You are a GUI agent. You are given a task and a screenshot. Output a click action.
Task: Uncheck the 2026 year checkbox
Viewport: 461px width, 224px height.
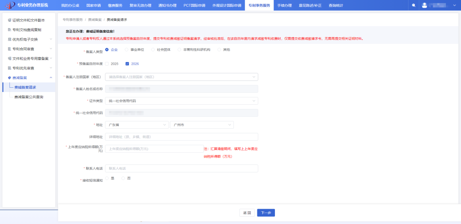(x=127, y=63)
